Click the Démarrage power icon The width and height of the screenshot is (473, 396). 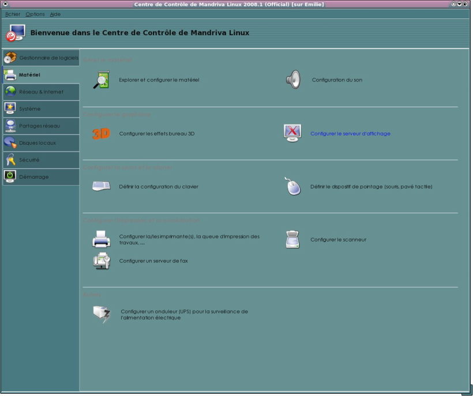(x=10, y=176)
